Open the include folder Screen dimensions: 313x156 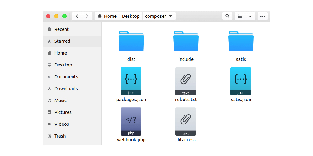tap(186, 41)
